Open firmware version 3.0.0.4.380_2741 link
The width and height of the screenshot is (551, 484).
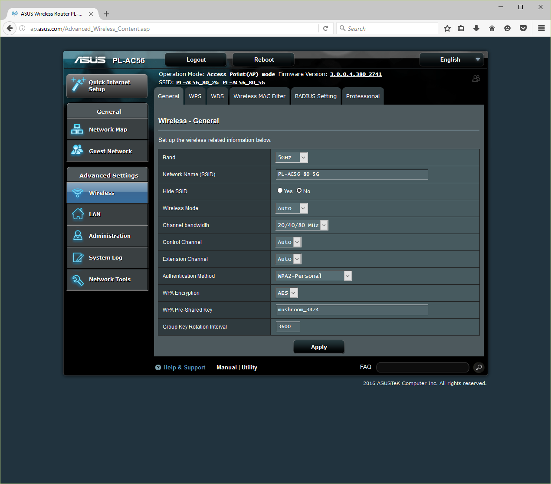coord(356,74)
